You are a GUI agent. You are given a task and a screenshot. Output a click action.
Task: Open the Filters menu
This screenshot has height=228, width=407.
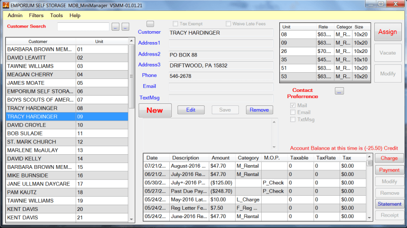coord(36,16)
